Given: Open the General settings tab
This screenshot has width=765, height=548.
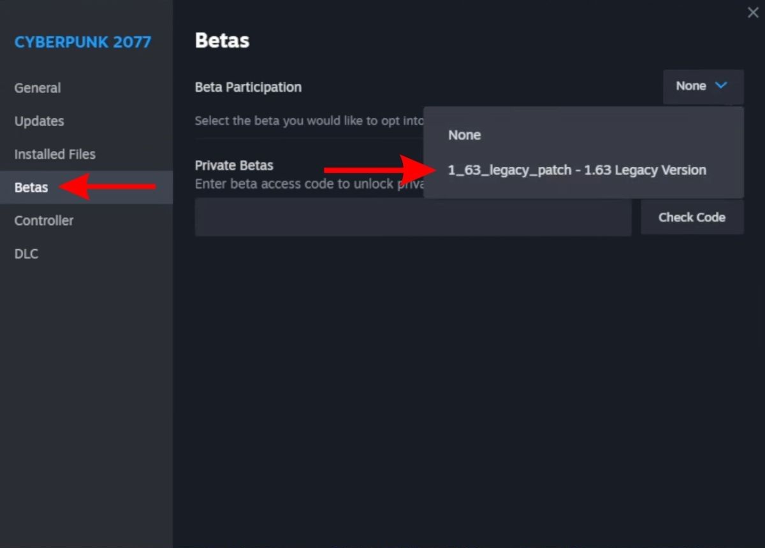Looking at the screenshot, I should tap(38, 88).
